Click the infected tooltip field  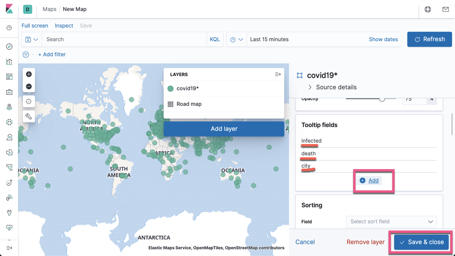click(311, 141)
